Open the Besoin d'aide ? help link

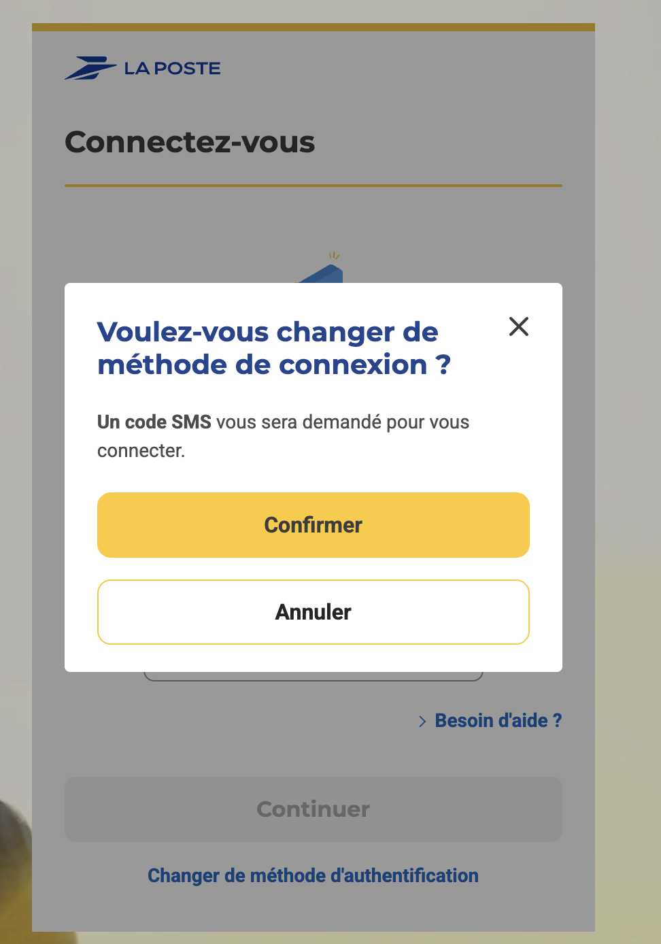(x=498, y=721)
